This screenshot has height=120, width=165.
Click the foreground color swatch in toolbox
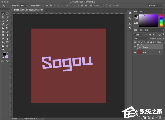[4, 54]
